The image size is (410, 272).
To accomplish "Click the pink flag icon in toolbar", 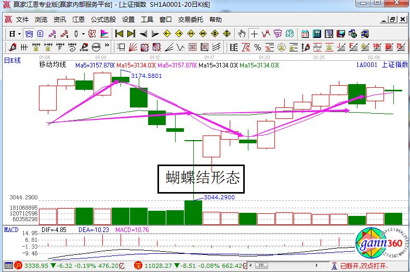I will 104,34.
